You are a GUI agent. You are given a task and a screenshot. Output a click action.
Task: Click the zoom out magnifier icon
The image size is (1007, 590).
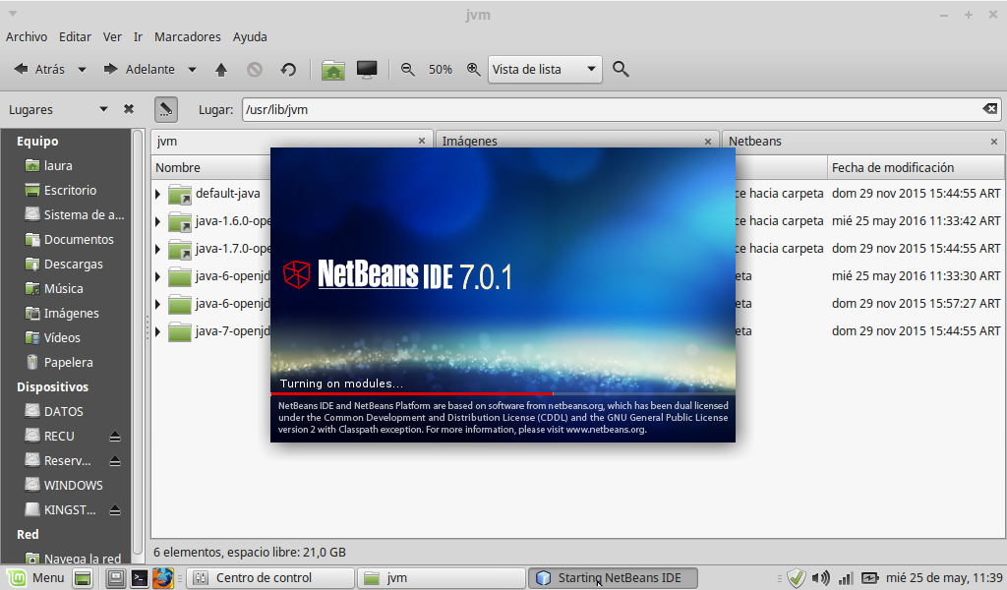coord(407,70)
